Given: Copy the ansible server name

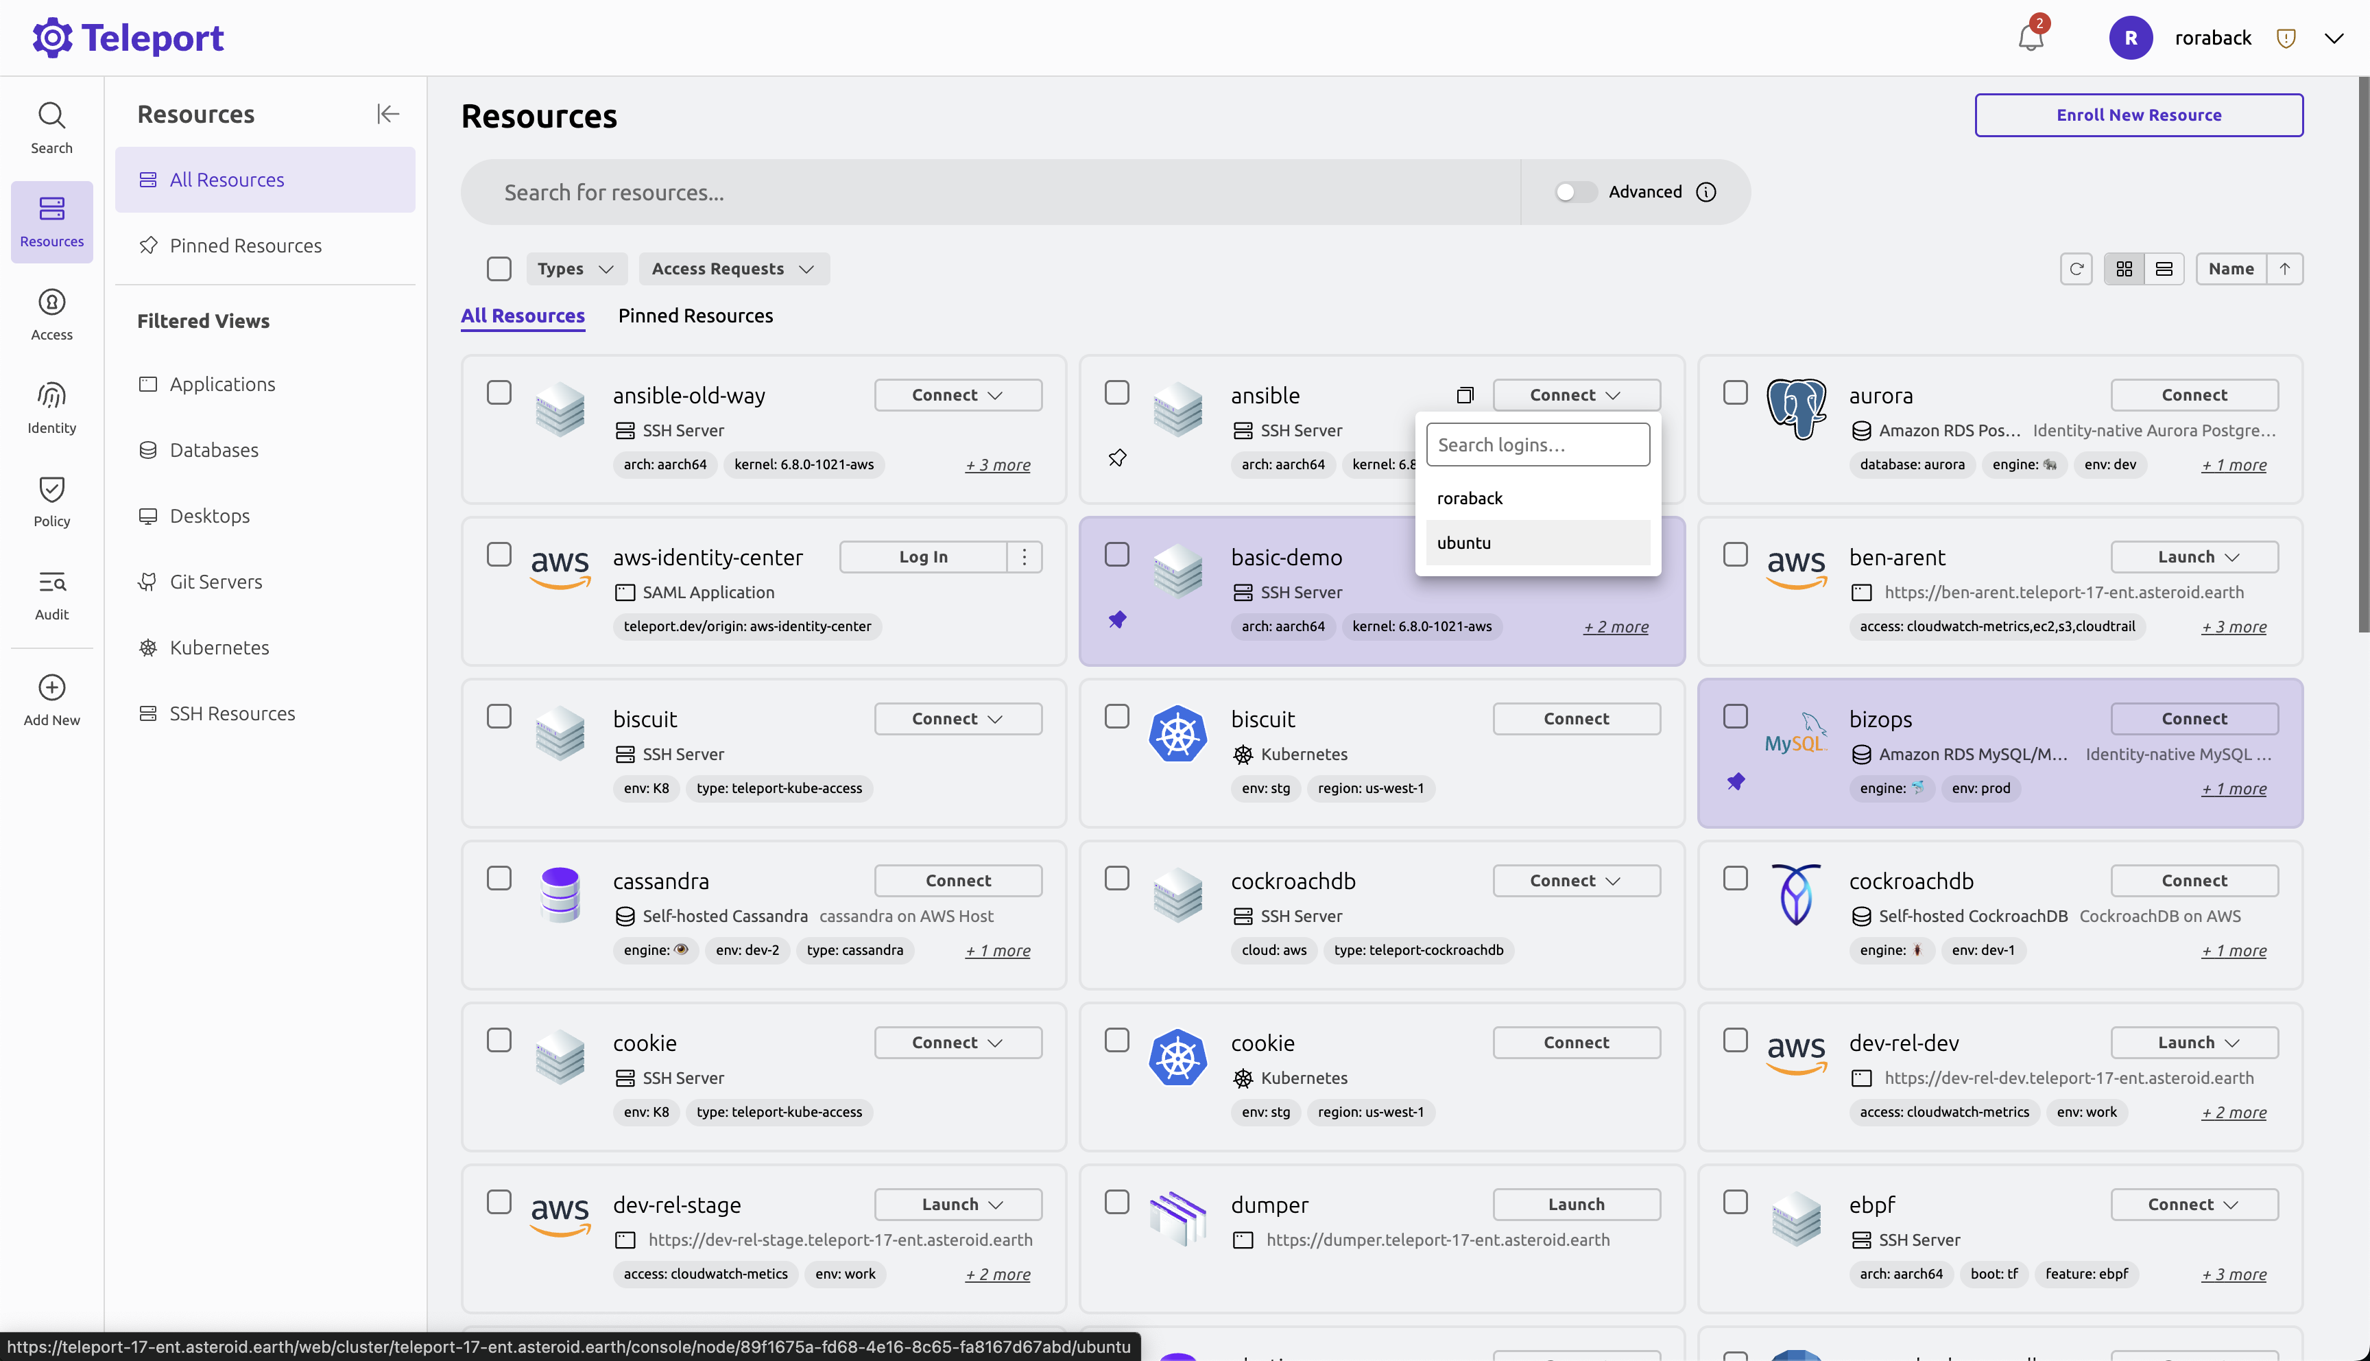Looking at the screenshot, I should coord(1465,395).
